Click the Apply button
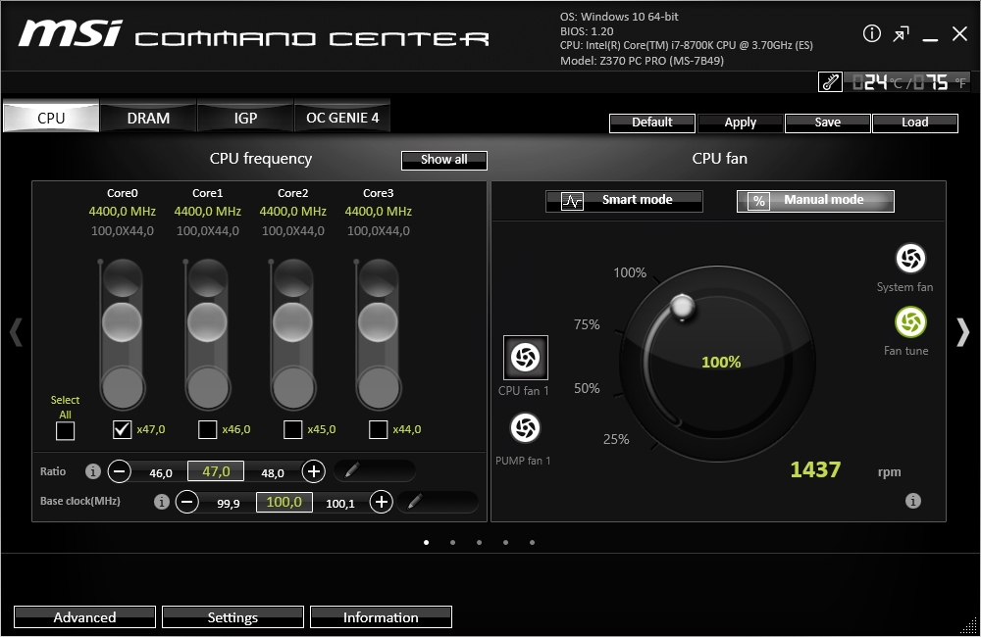Image resolution: width=981 pixels, height=637 pixels. [740, 123]
